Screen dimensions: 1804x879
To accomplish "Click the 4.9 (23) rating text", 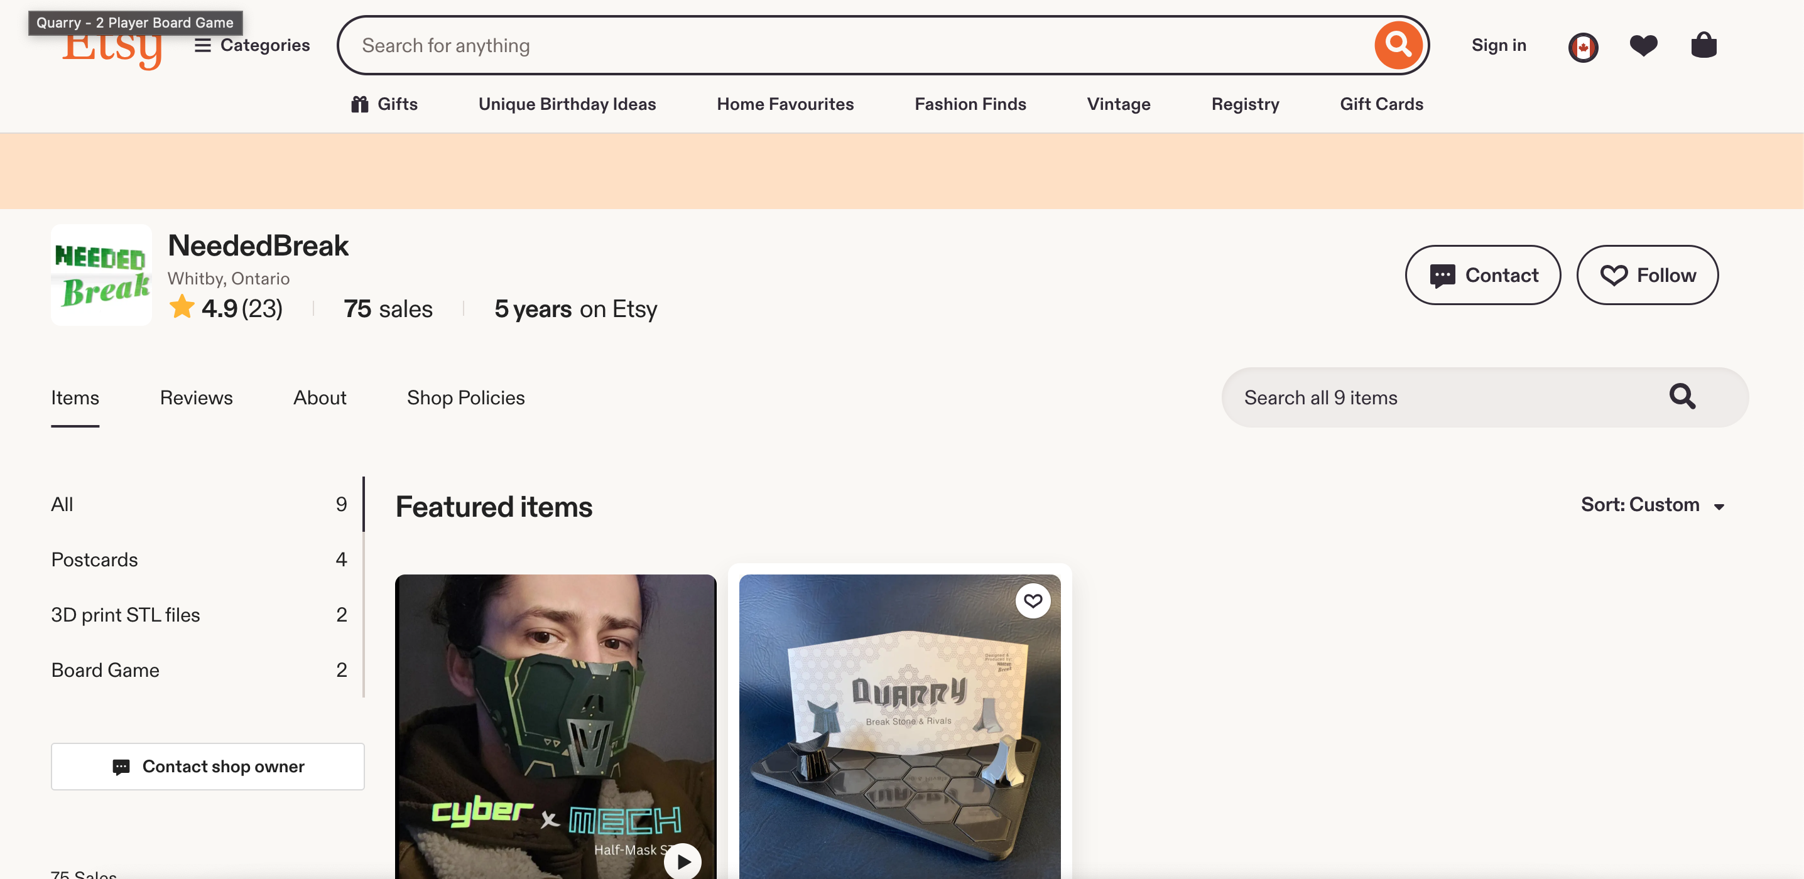I will pyautogui.click(x=242, y=309).
